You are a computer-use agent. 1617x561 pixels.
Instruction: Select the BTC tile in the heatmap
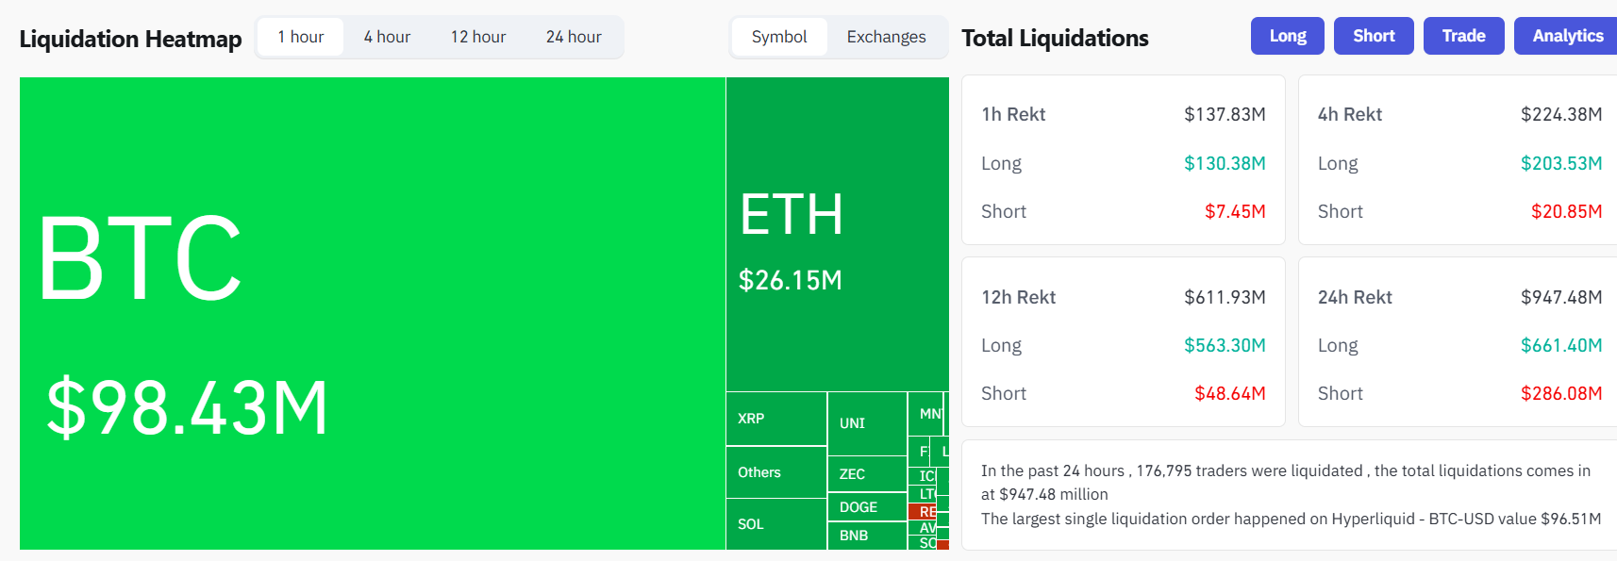tap(368, 311)
